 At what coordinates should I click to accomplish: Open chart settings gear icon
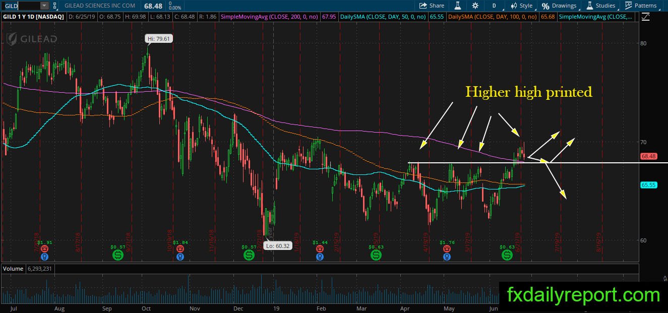475,6
